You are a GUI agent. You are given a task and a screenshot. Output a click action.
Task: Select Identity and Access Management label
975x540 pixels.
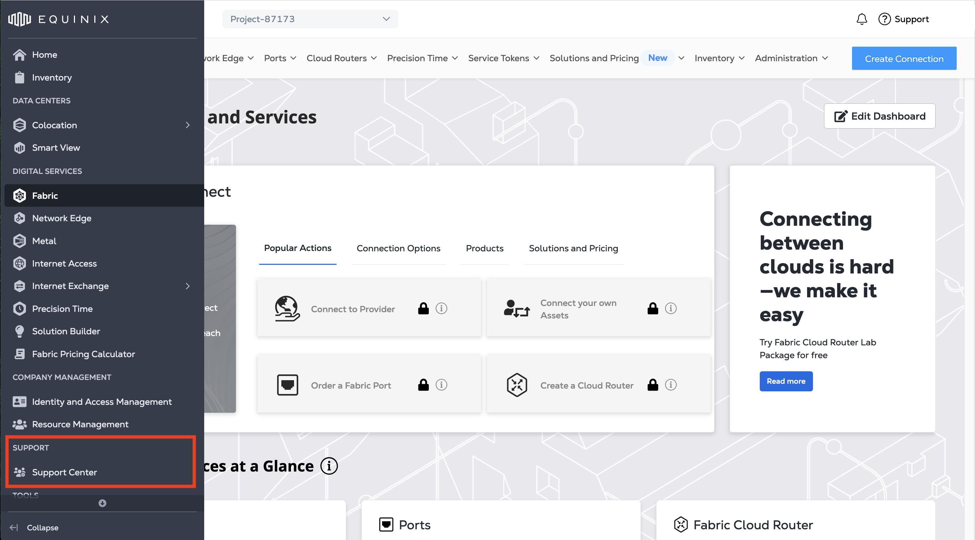(102, 401)
